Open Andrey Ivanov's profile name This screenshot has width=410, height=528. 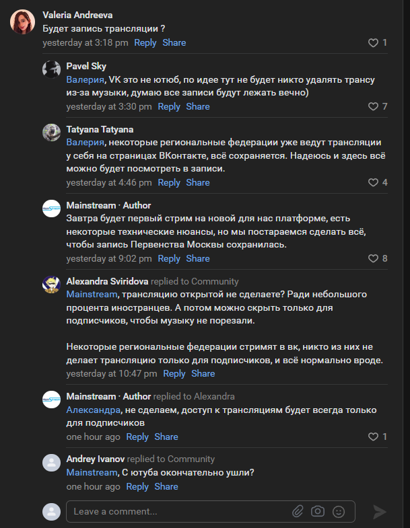point(95,459)
